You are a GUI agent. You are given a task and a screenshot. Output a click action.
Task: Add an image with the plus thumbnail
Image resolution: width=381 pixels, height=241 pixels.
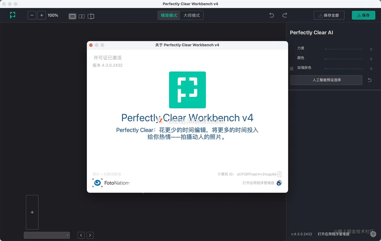[32, 212]
